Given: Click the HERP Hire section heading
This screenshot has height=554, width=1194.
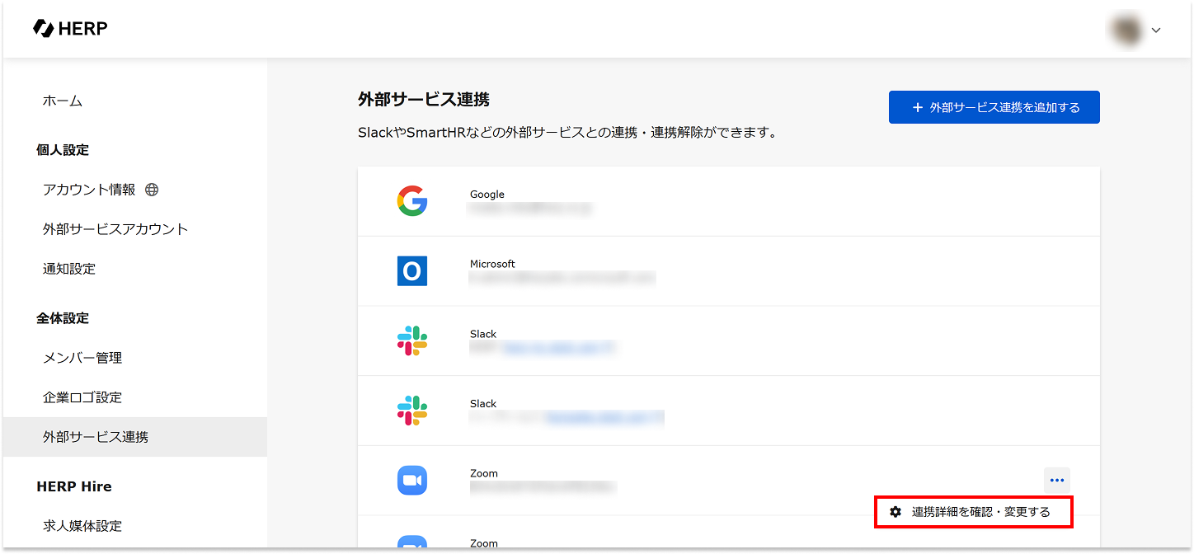Looking at the screenshot, I should [74, 486].
